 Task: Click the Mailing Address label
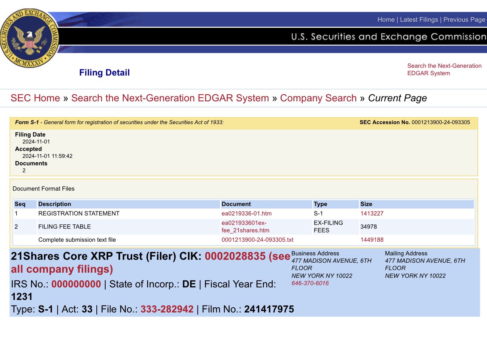click(x=406, y=254)
